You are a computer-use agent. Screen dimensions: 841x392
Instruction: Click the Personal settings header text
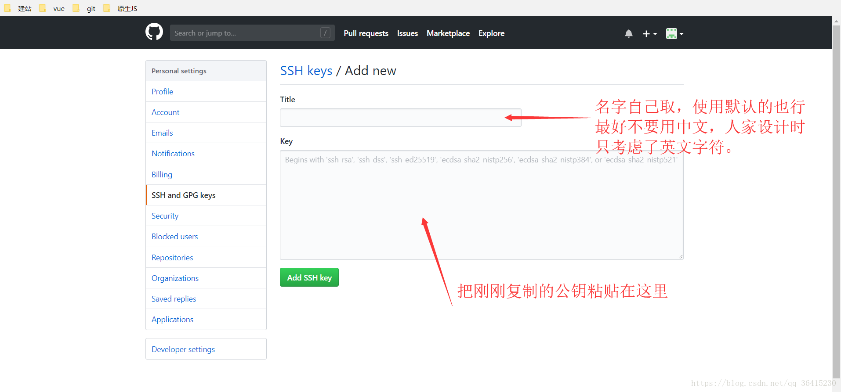(x=179, y=71)
